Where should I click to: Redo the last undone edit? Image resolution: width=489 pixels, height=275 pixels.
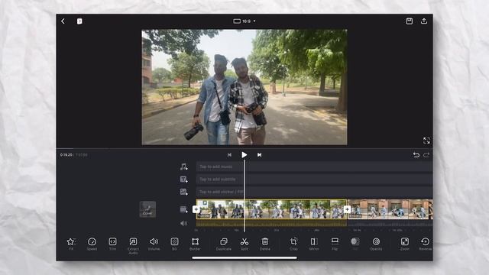[x=426, y=154]
